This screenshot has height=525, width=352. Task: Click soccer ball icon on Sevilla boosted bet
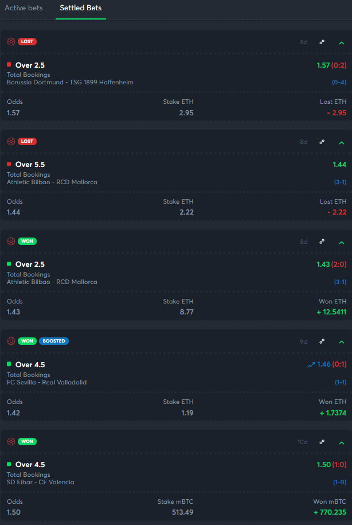(11, 341)
